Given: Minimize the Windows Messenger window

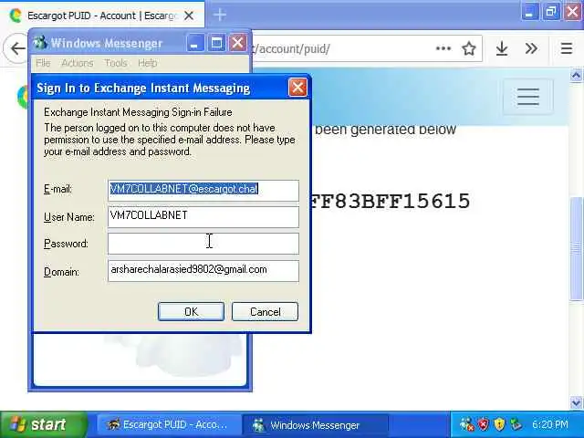Looking at the screenshot, I should click(x=194, y=43).
